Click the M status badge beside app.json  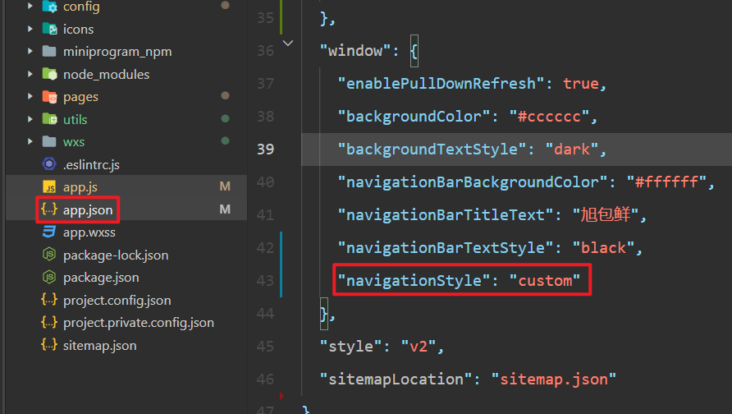(225, 209)
